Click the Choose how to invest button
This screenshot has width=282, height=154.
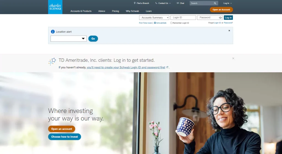[64, 137]
